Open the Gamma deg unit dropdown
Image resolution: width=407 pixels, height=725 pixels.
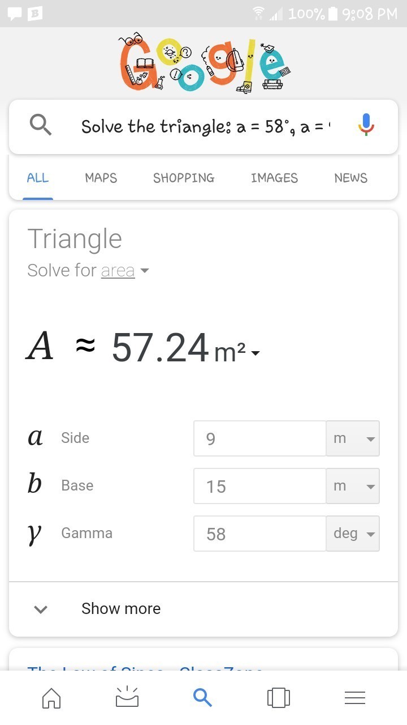[353, 534]
